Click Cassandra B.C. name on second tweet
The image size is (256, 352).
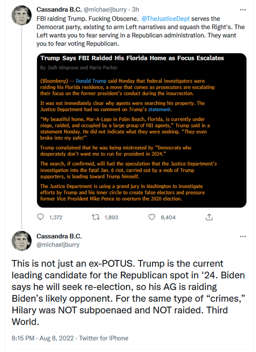point(59,236)
